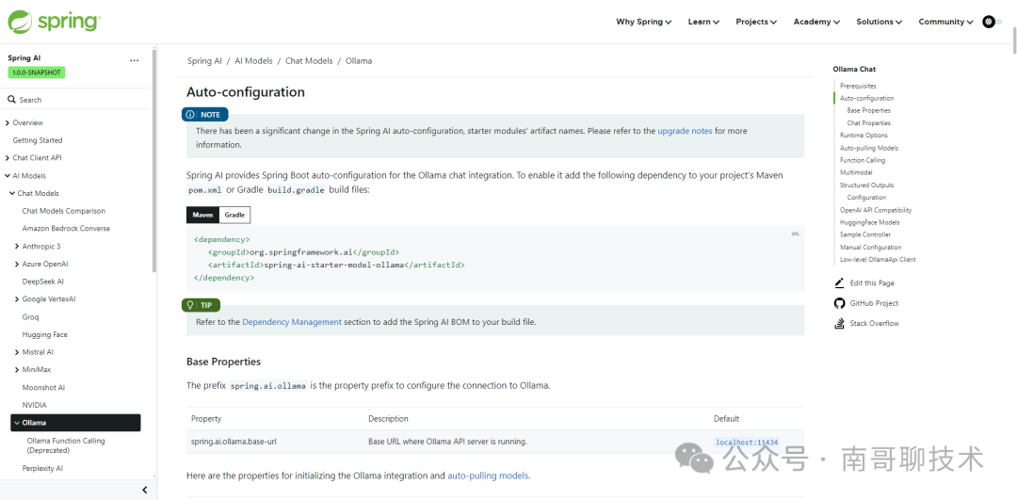Screen dimensions: 1017x500
Task: Jump to Base Properties in outline
Action: [868, 110]
